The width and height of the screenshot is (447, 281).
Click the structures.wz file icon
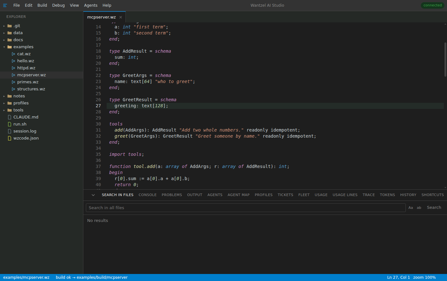[x=13, y=89]
